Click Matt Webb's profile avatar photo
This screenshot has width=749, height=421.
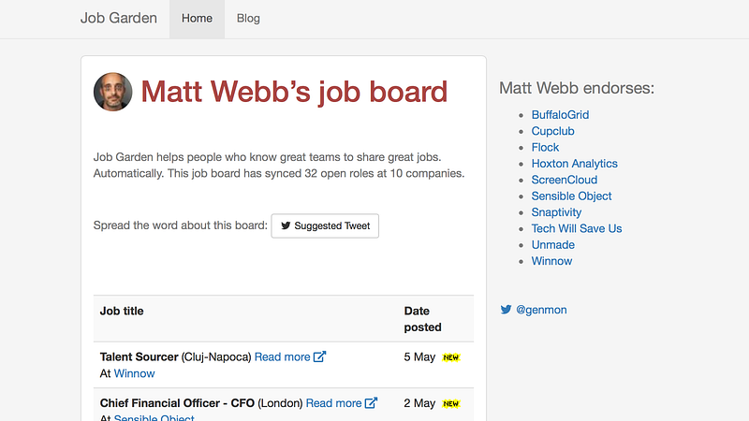[113, 92]
